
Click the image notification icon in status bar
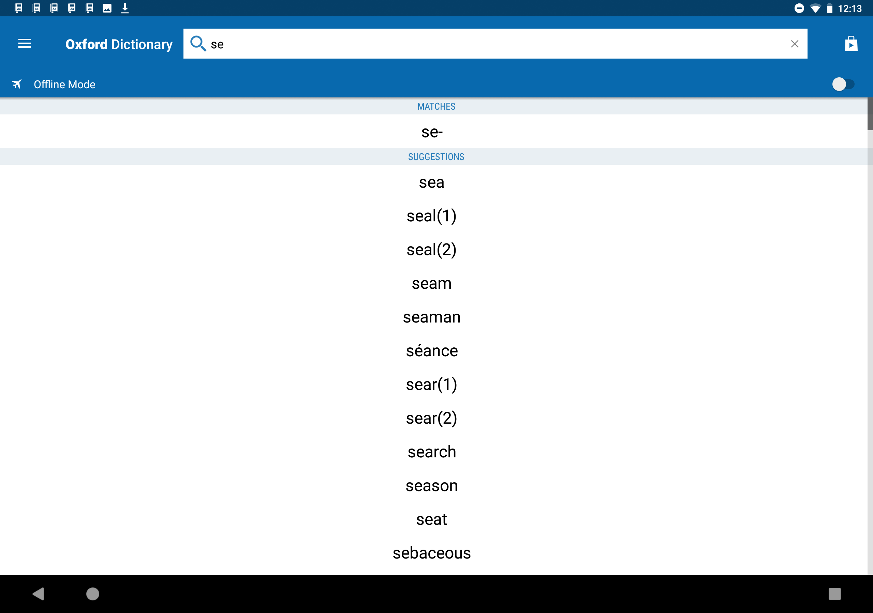(x=107, y=8)
